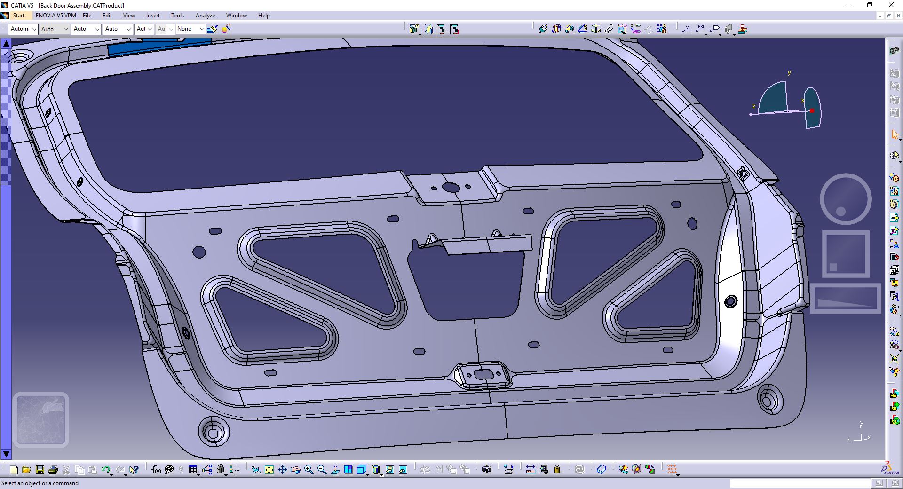This screenshot has height=489, width=903.
Task: Select the Fit All In tool
Action: (269, 469)
